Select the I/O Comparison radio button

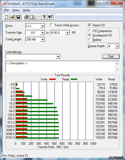(90, 31)
